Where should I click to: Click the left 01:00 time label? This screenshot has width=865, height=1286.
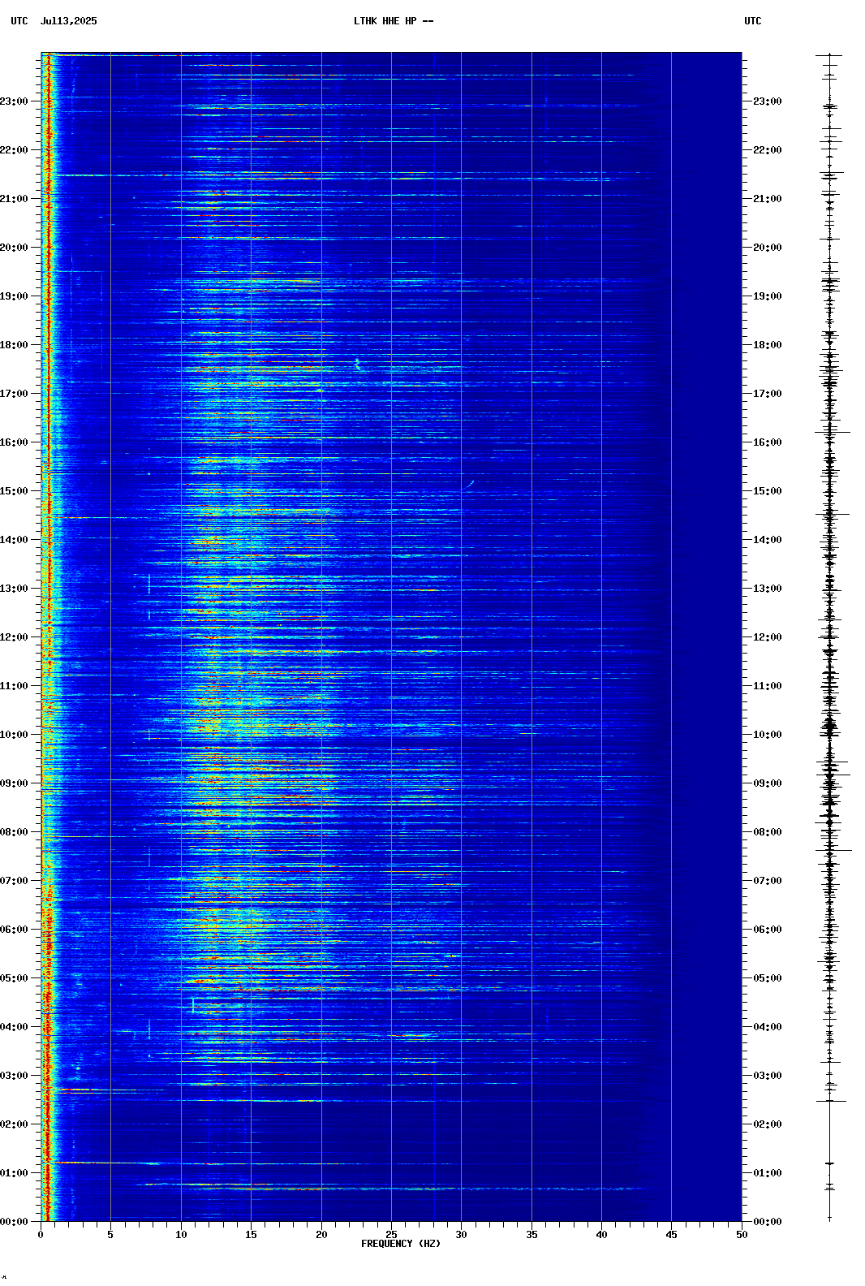tap(14, 1173)
